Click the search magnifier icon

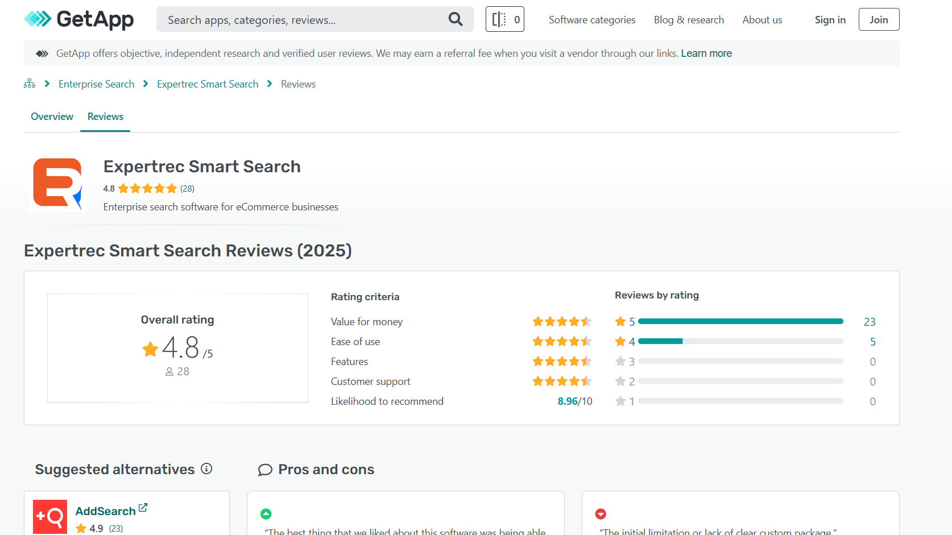pos(456,19)
